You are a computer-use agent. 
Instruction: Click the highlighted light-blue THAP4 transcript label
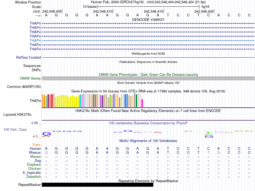(x=35, y=40)
